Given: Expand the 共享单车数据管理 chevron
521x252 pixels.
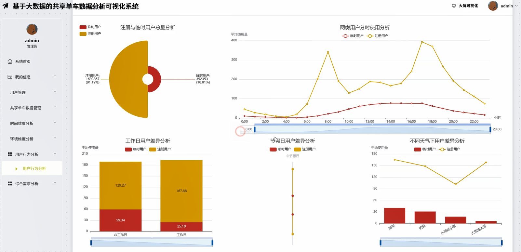Looking at the screenshot, I should (55, 107).
